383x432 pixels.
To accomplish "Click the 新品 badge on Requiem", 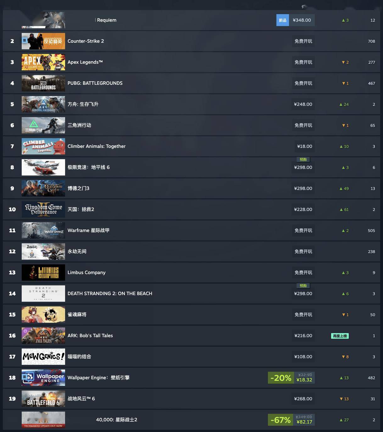I will 283,20.
